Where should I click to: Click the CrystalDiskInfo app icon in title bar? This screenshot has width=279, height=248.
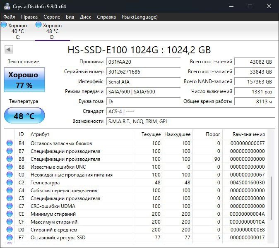pyautogui.click(x=7, y=6)
